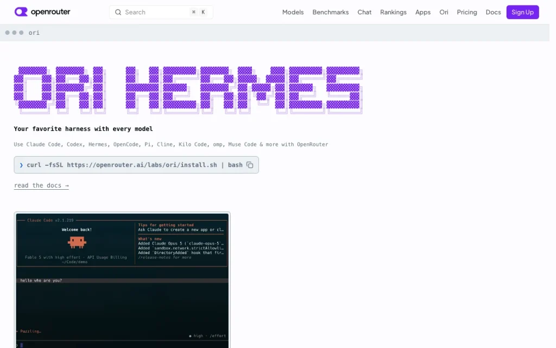556x348 pixels.
Task: Select the curl install command text
Action: (135, 165)
